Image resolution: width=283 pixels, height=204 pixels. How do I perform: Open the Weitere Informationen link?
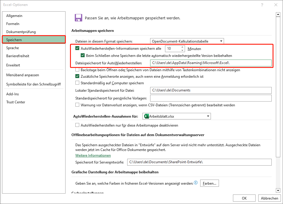click(93, 155)
